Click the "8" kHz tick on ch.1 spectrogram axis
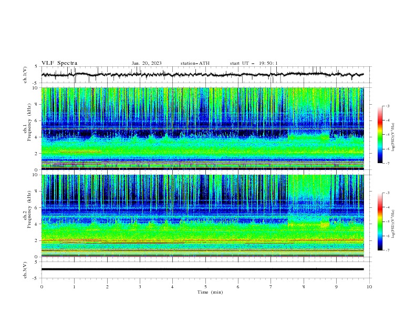Image resolution: width=416 pixels, height=322 pixels. [x=37, y=104]
